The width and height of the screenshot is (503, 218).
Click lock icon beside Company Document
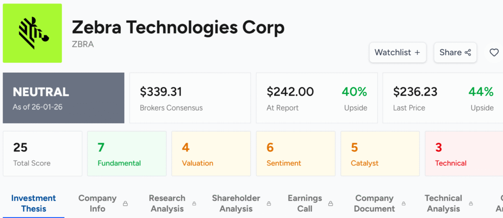click(404, 203)
